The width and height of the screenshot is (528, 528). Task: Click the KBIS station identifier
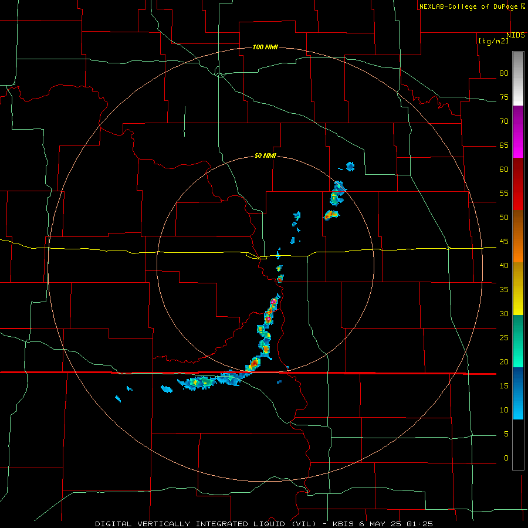[x=343, y=524]
